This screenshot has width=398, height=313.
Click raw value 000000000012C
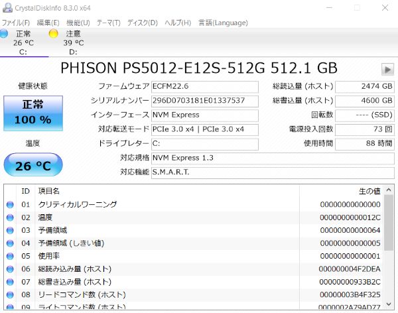coord(350,218)
